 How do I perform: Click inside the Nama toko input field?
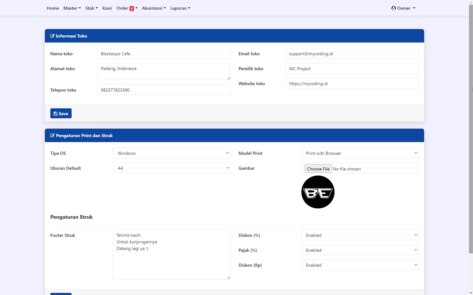(x=164, y=53)
